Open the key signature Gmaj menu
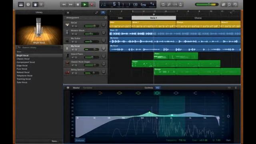Viewport: 256px width, 144px height. 143,4
